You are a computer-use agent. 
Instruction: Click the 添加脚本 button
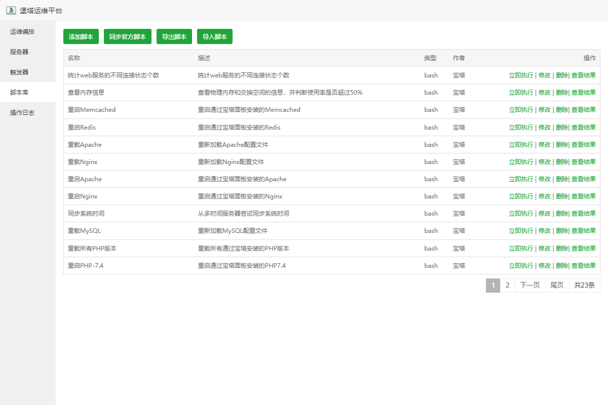81,36
